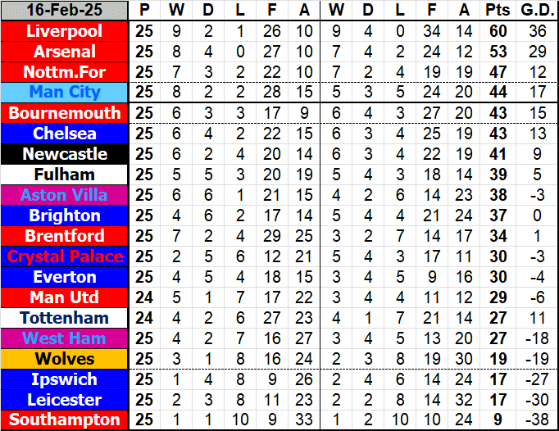Click Liverpool's points total of 60

pyautogui.click(x=496, y=31)
